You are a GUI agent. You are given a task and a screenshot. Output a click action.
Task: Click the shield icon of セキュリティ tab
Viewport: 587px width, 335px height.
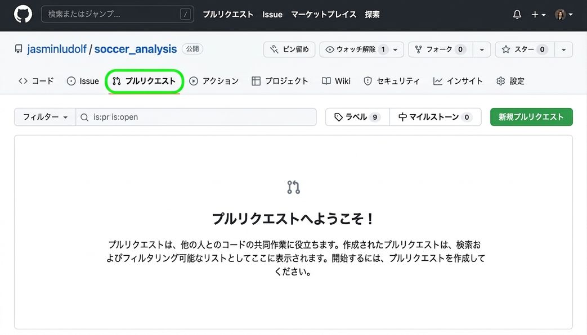(368, 81)
